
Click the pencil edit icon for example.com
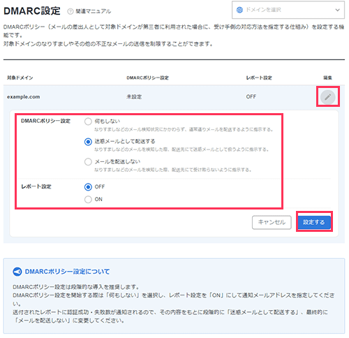click(x=327, y=97)
